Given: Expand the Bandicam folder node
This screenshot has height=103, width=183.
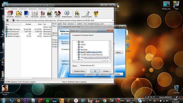Looking at the screenshot, I should [77, 49].
